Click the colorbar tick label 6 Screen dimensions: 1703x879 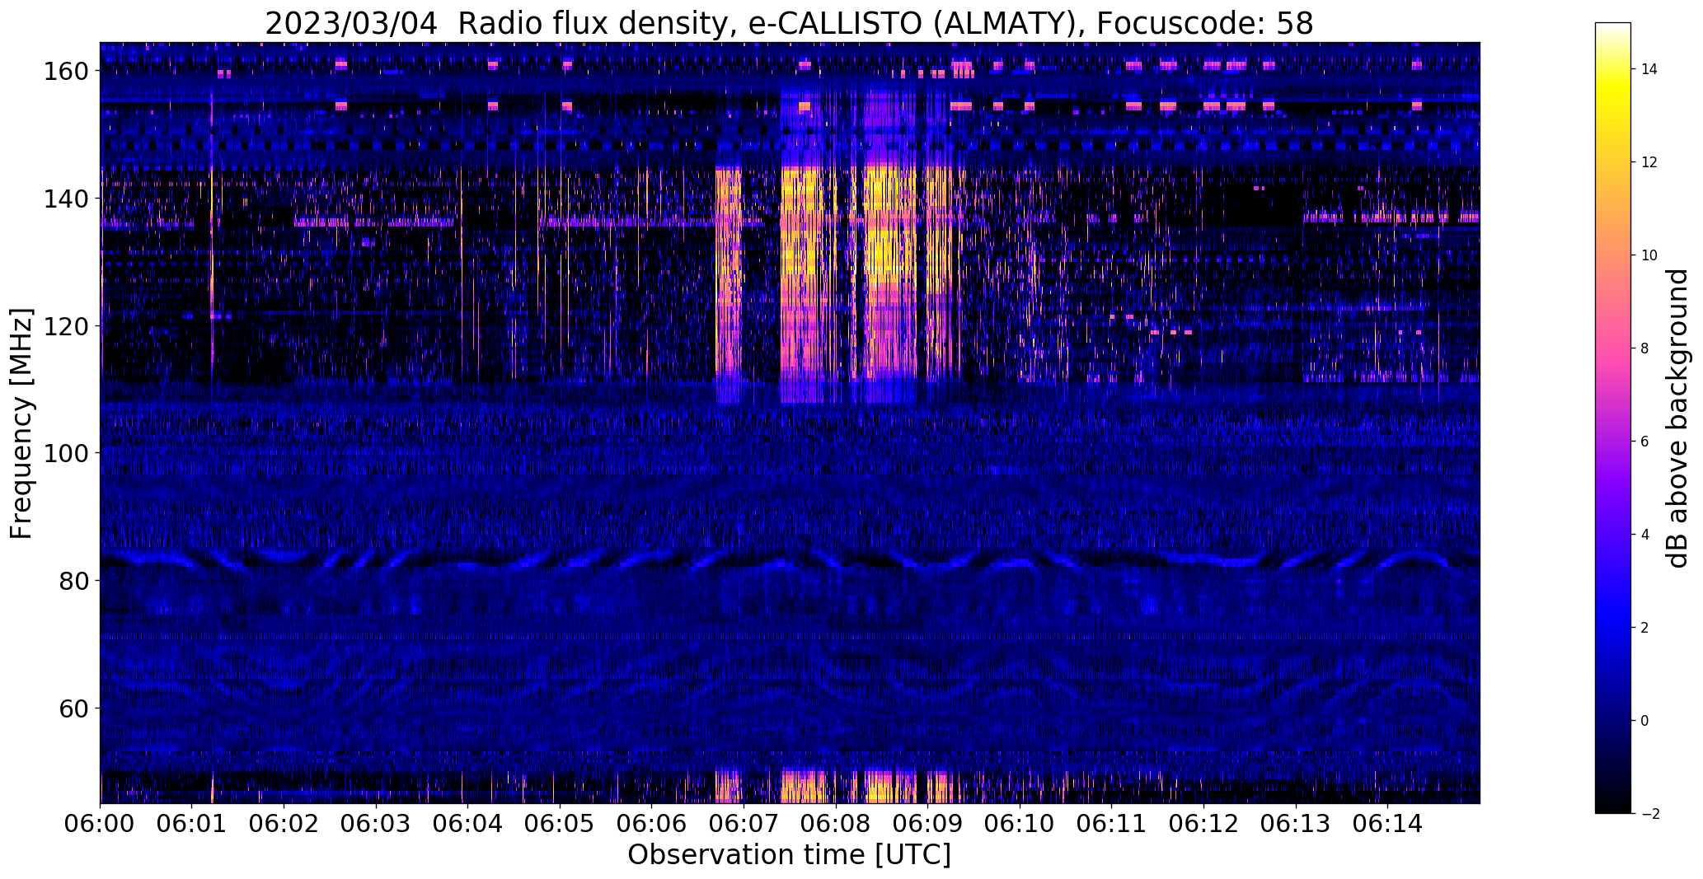[x=1645, y=442]
